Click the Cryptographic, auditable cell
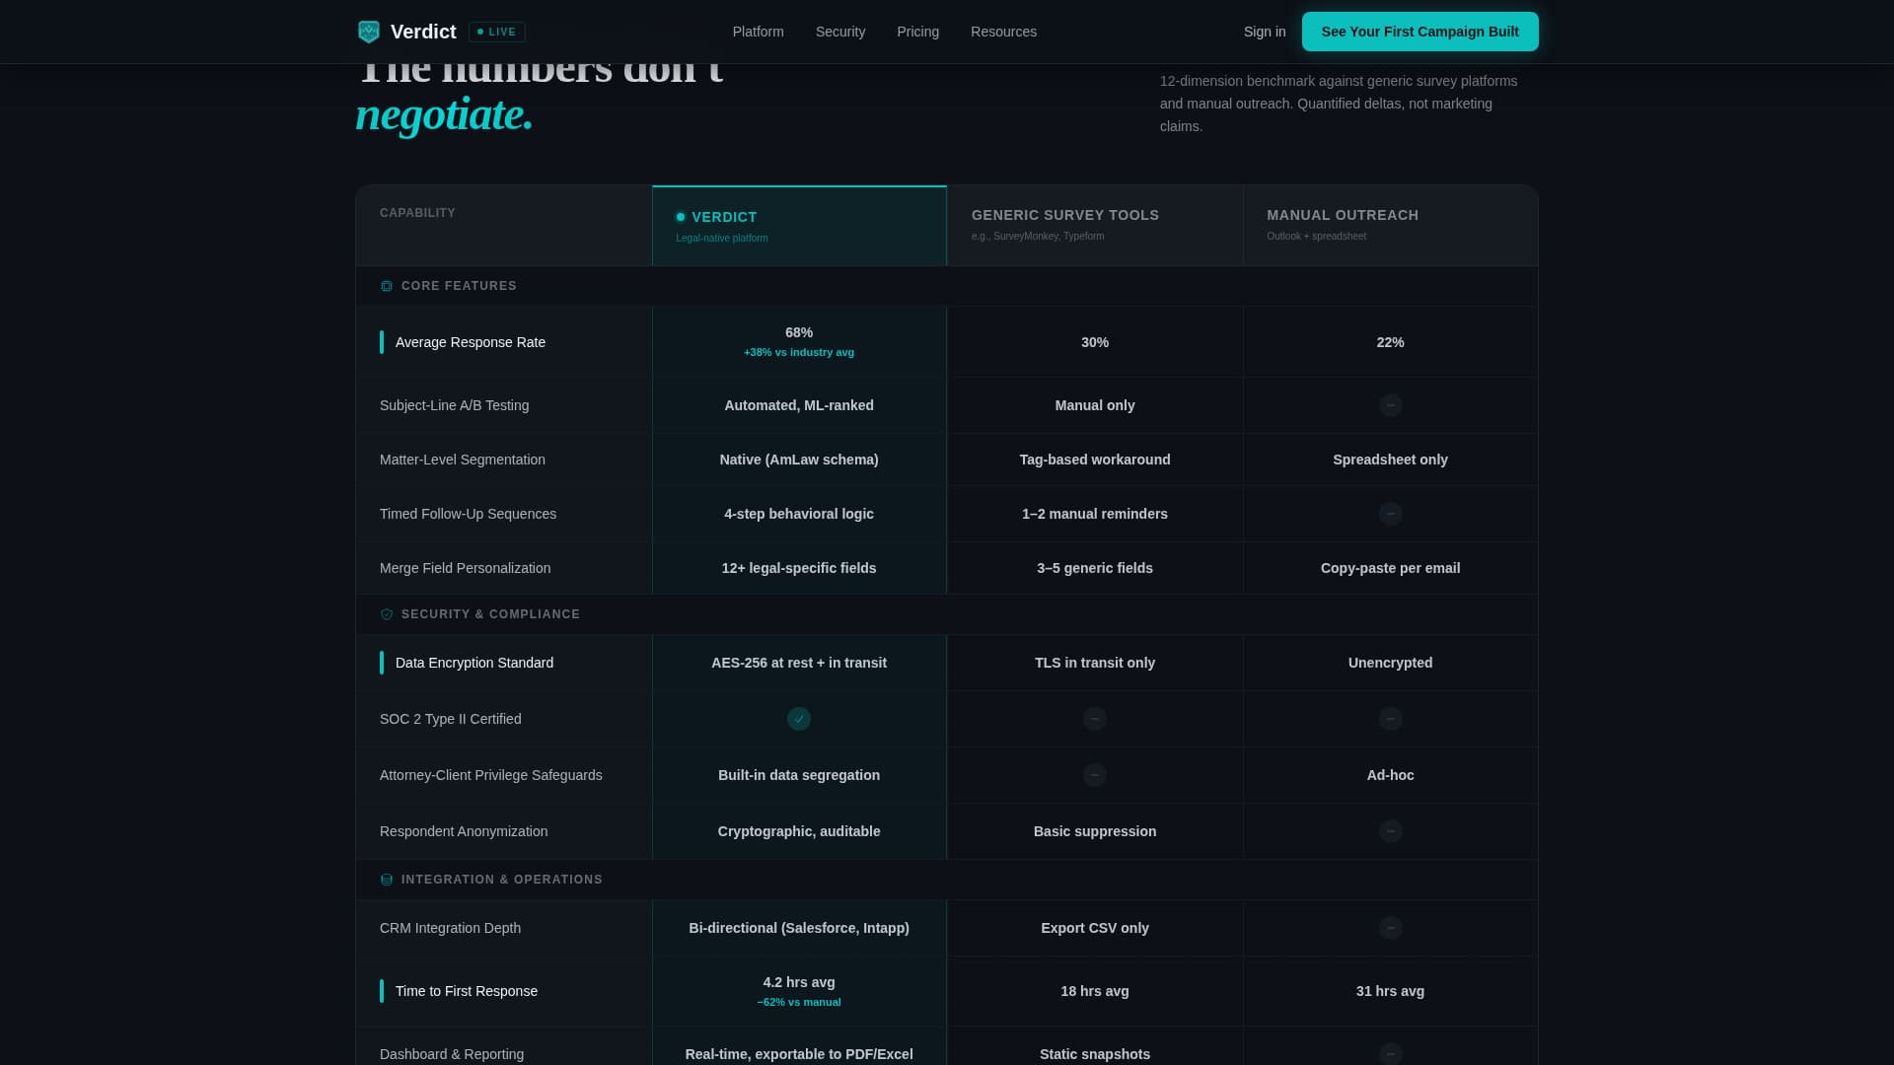The image size is (1894, 1065). click(x=799, y=831)
